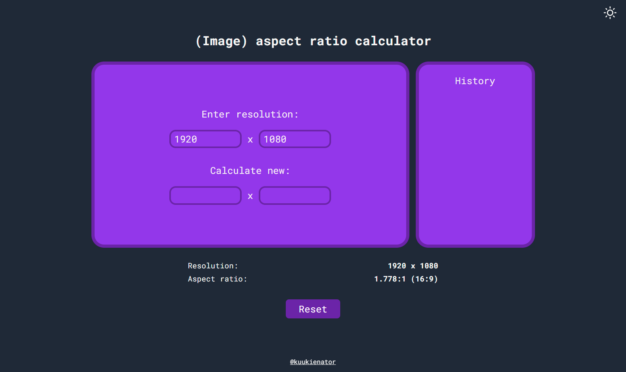Select the empty new height field
Screen dimensions: 626x372
(295, 195)
